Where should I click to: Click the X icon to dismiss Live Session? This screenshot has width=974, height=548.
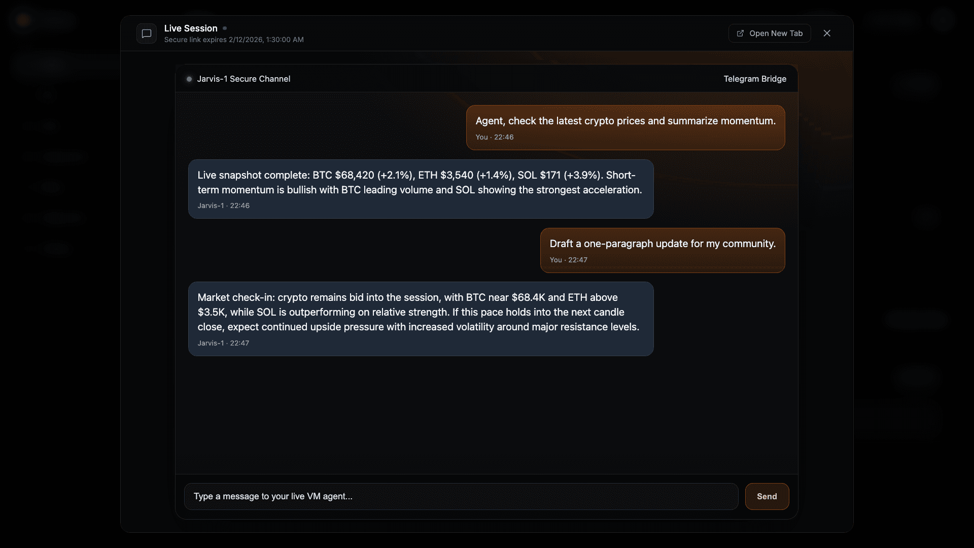point(827,33)
